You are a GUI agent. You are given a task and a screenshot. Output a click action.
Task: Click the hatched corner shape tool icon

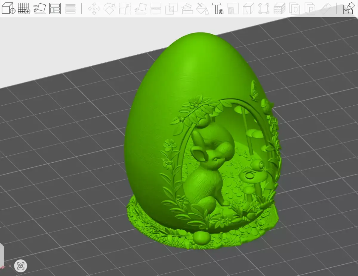click(x=233, y=9)
